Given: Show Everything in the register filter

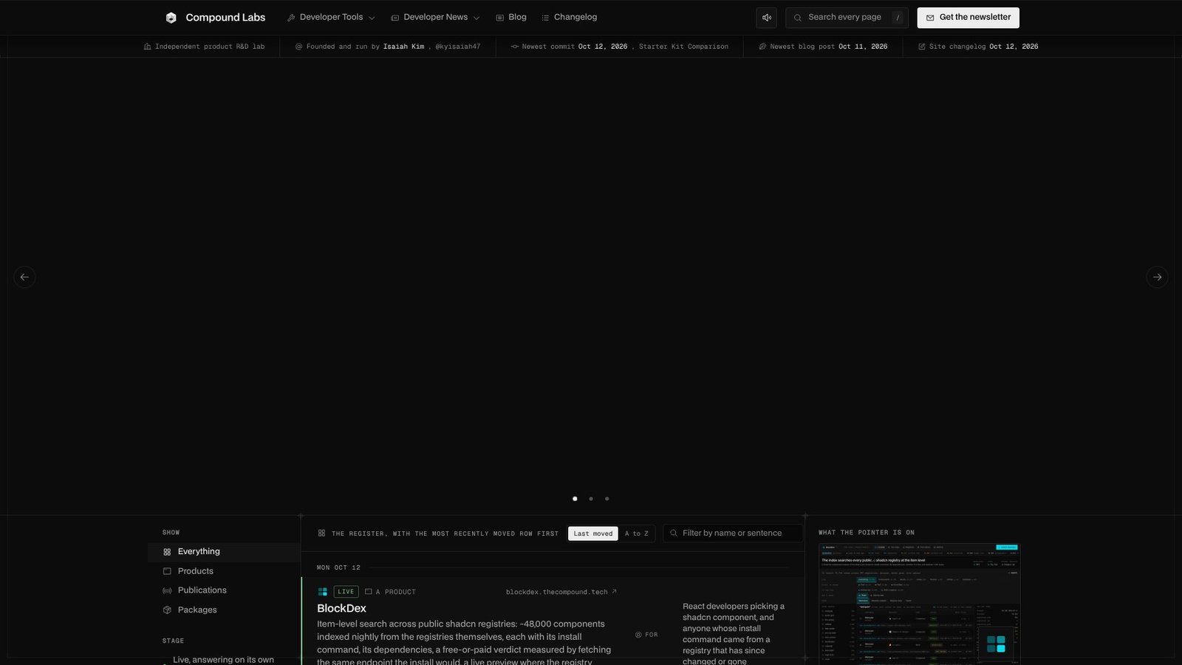Looking at the screenshot, I should [224, 552].
